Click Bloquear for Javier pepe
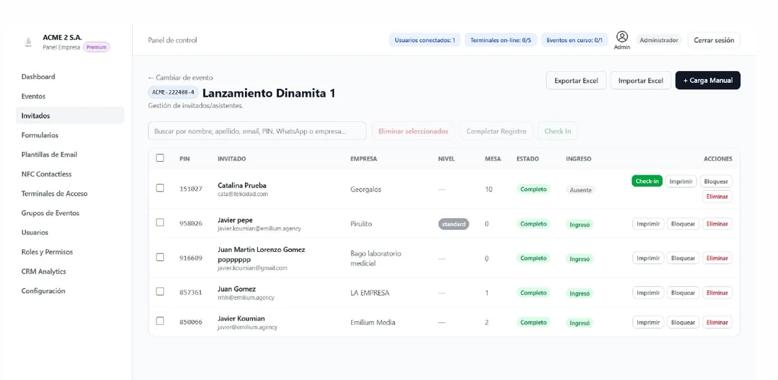The height and width of the screenshot is (380, 778). pyautogui.click(x=683, y=223)
